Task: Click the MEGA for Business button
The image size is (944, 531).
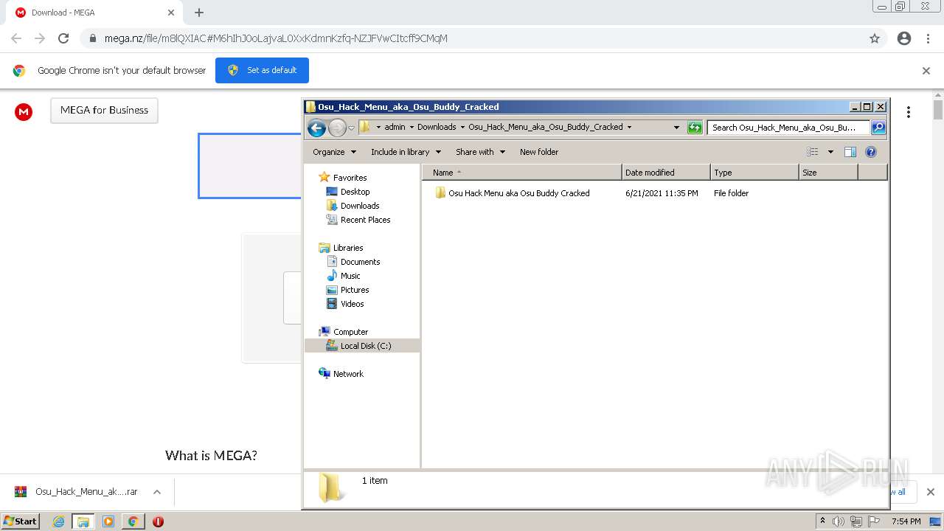Action: tap(104, 111)
